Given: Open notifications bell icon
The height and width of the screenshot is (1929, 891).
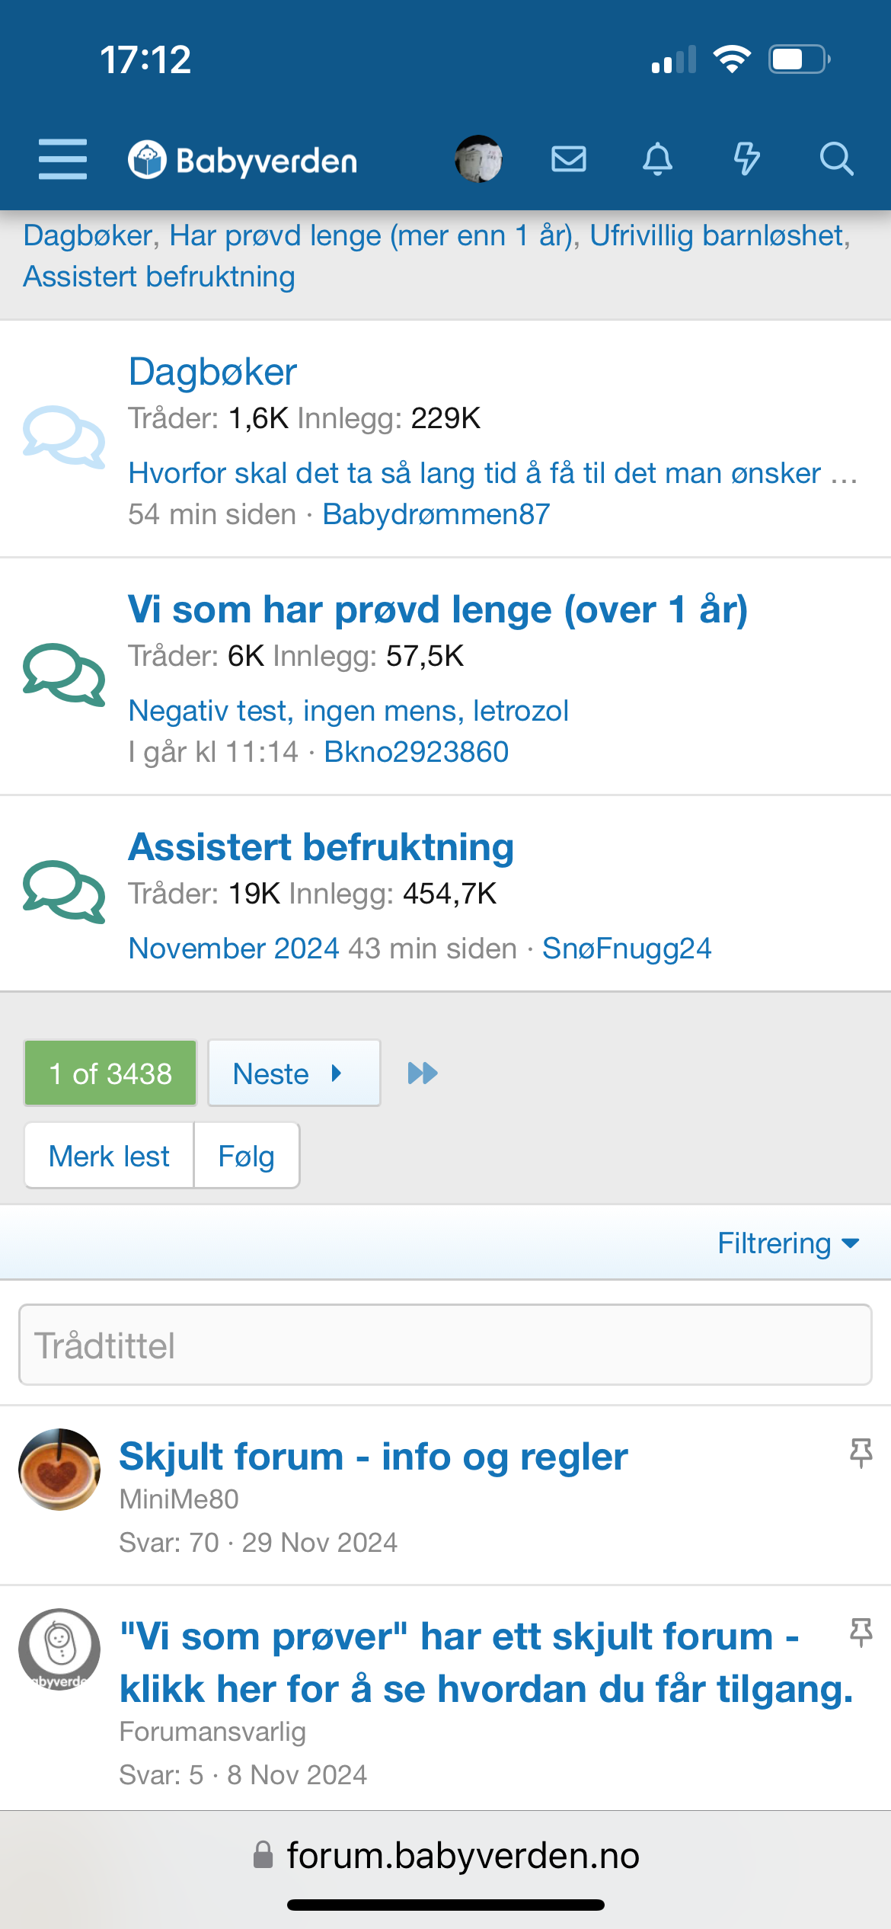Looking at the screenshot, I should tap(657, 159).
